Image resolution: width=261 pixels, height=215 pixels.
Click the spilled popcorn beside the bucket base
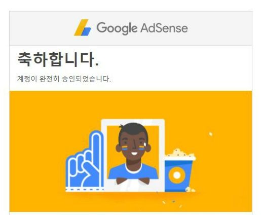pos(191,189)
